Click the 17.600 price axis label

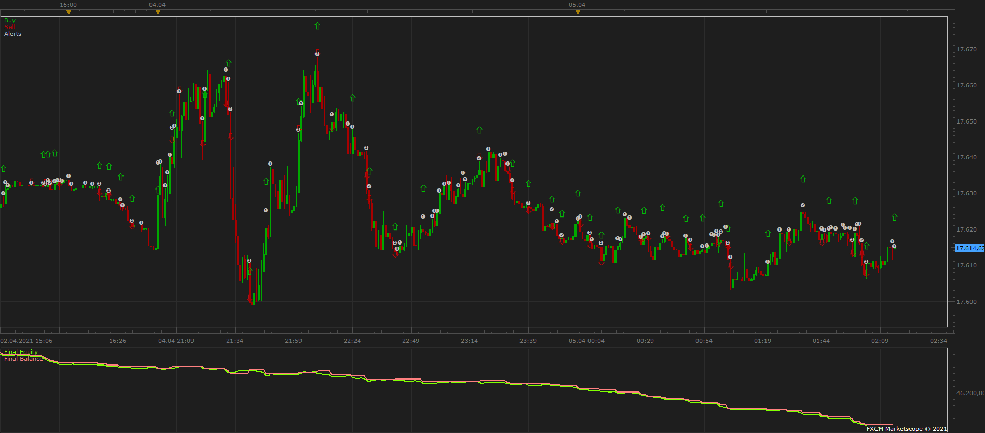[x=966, y=302]
